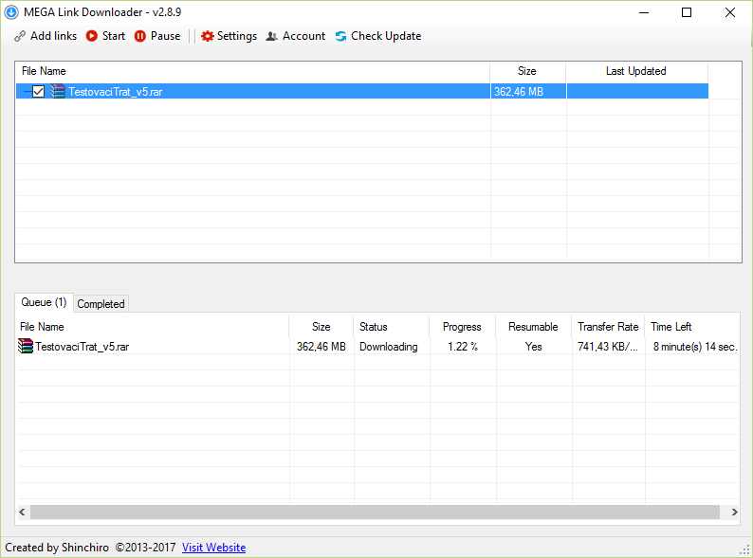The image size is (753, 558).
Task: Click the Check Update refresh icon
Action: pyautogui.click(x=341, y=36)
